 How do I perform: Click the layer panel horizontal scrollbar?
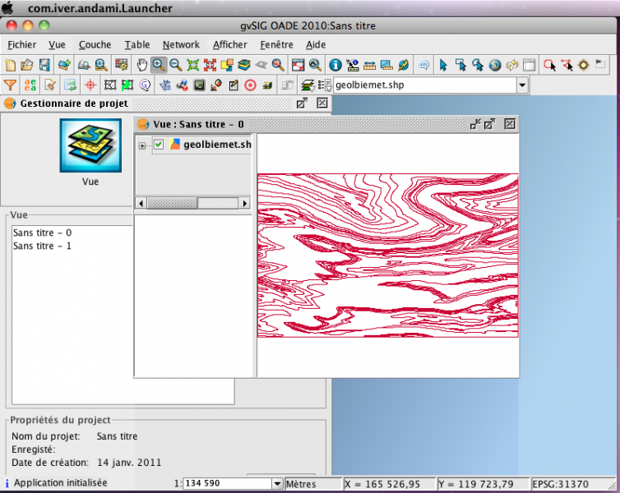pos(192,202)
